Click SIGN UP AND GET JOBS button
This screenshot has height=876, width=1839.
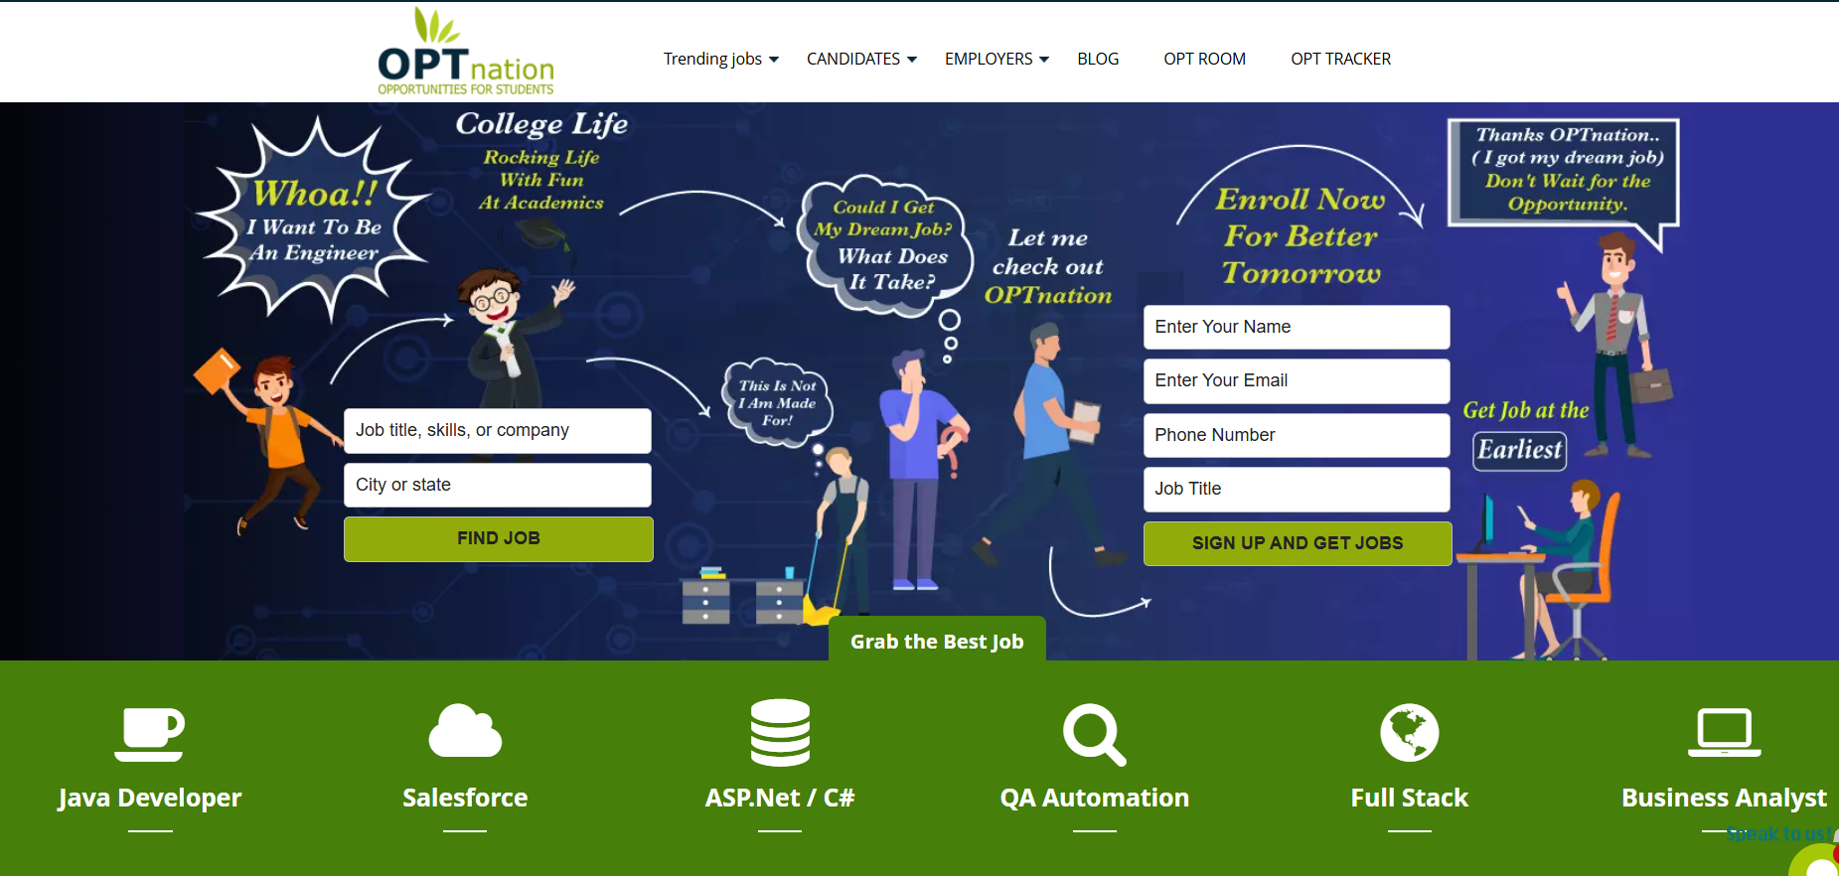(1298, 543)
